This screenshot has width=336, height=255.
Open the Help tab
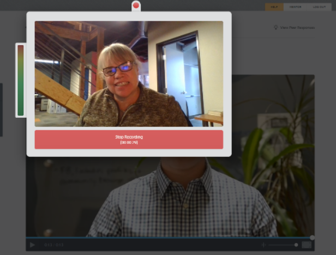274,7
